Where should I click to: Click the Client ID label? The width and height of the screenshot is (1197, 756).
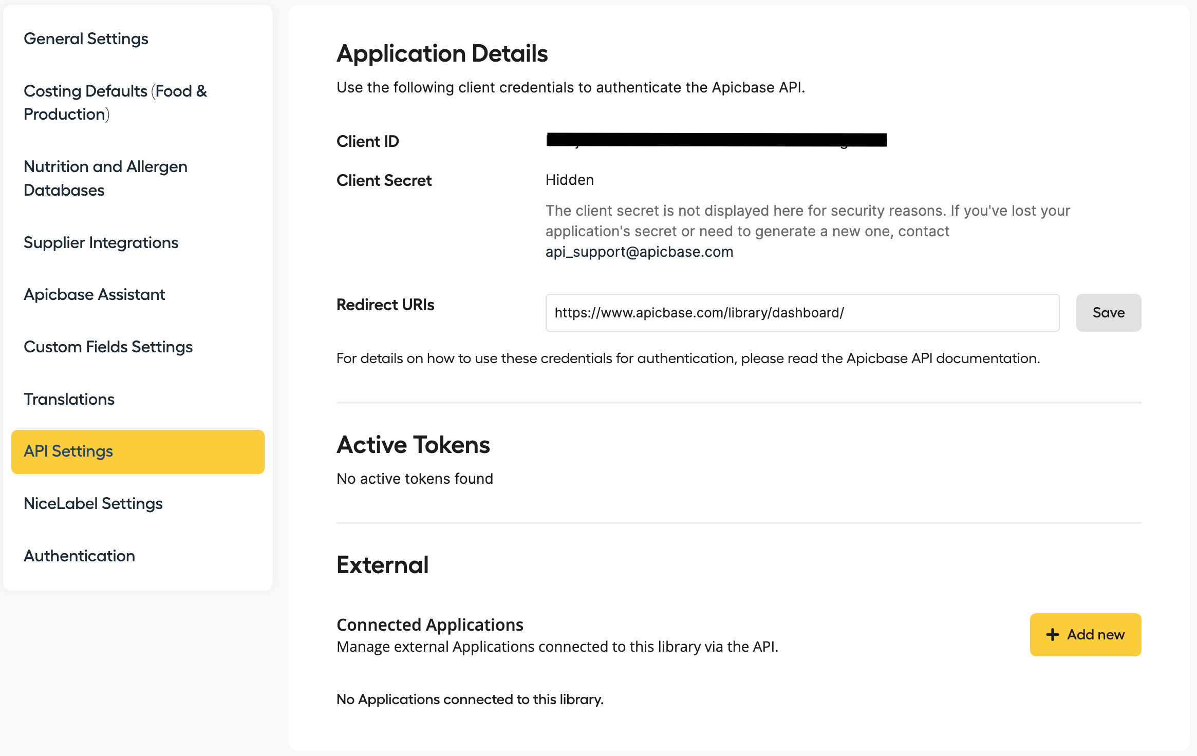pos(368,141)
